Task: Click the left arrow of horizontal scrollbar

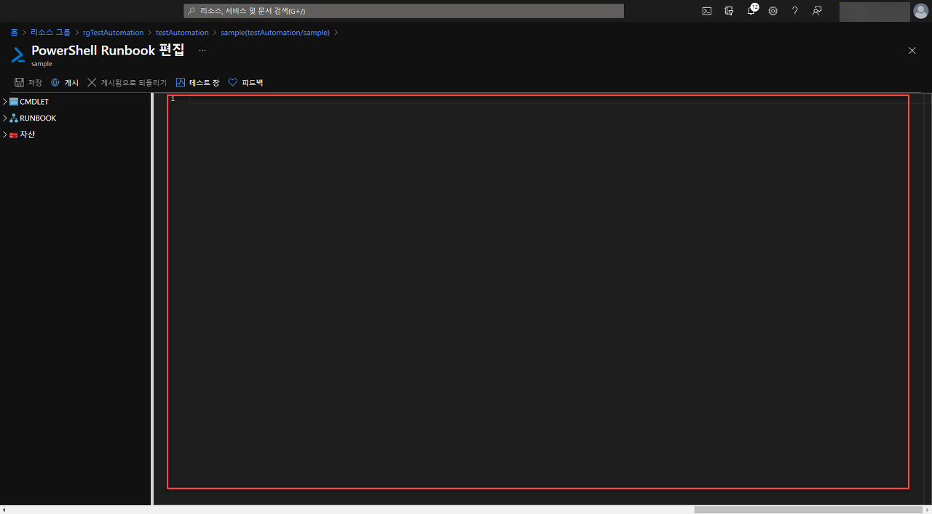Action: coord(4,510)
